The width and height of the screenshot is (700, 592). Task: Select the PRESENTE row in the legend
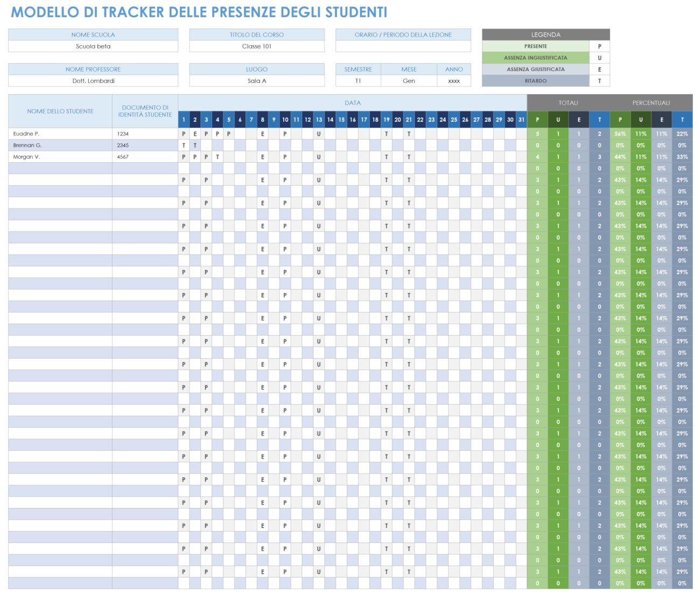(535, 46)
